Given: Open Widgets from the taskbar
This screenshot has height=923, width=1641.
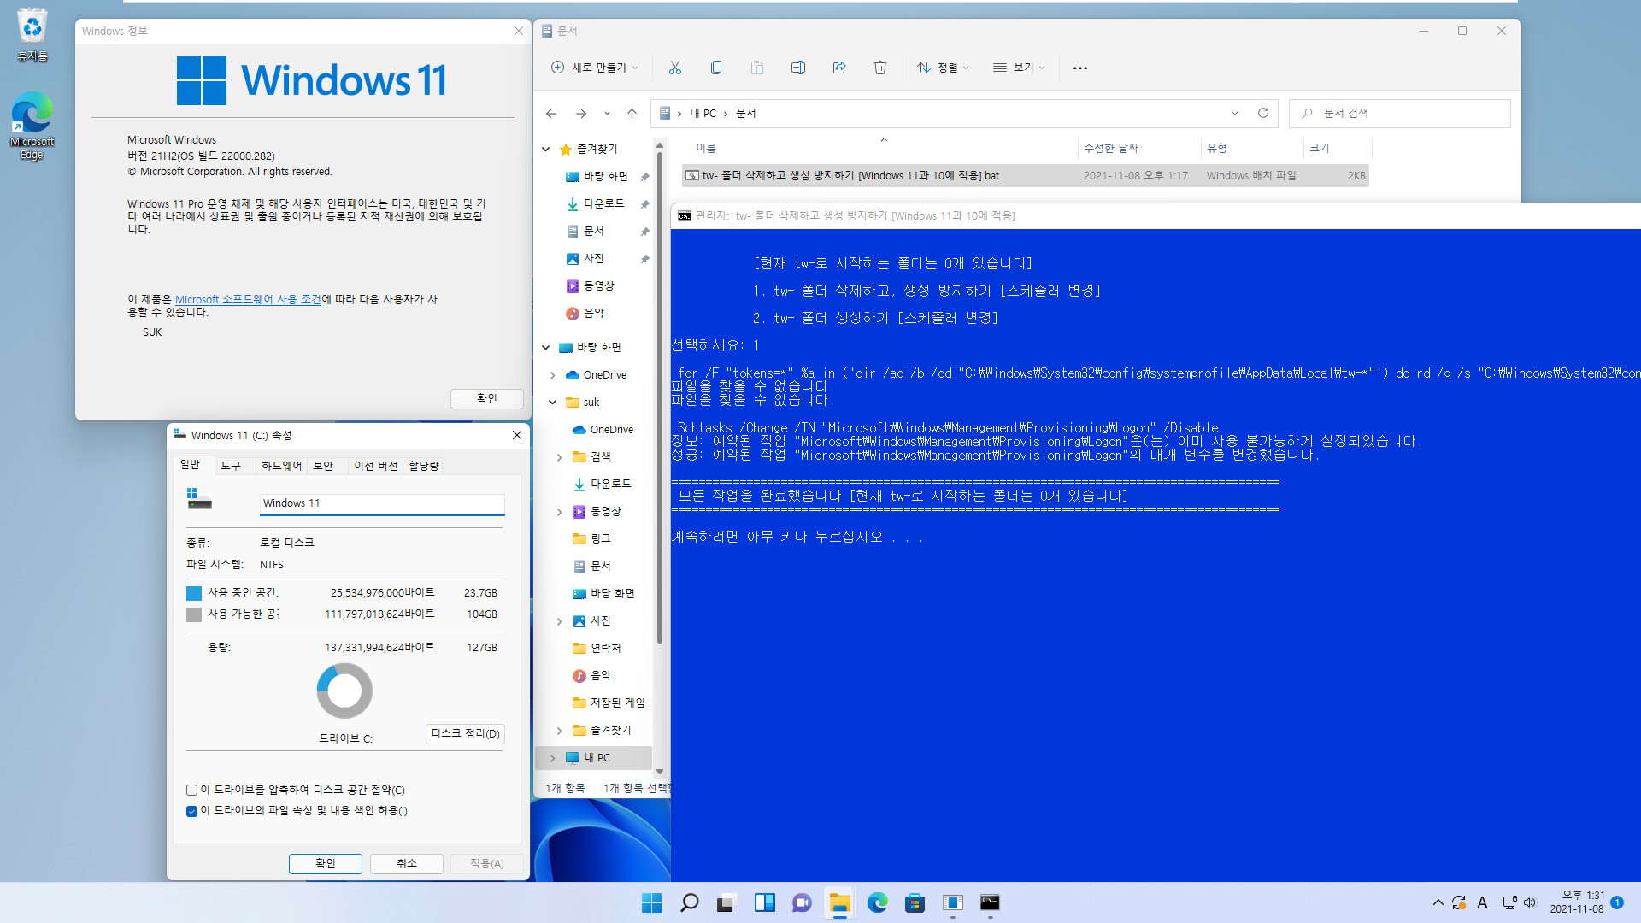Looking at the screenshot, I should [x=764, y=902].
